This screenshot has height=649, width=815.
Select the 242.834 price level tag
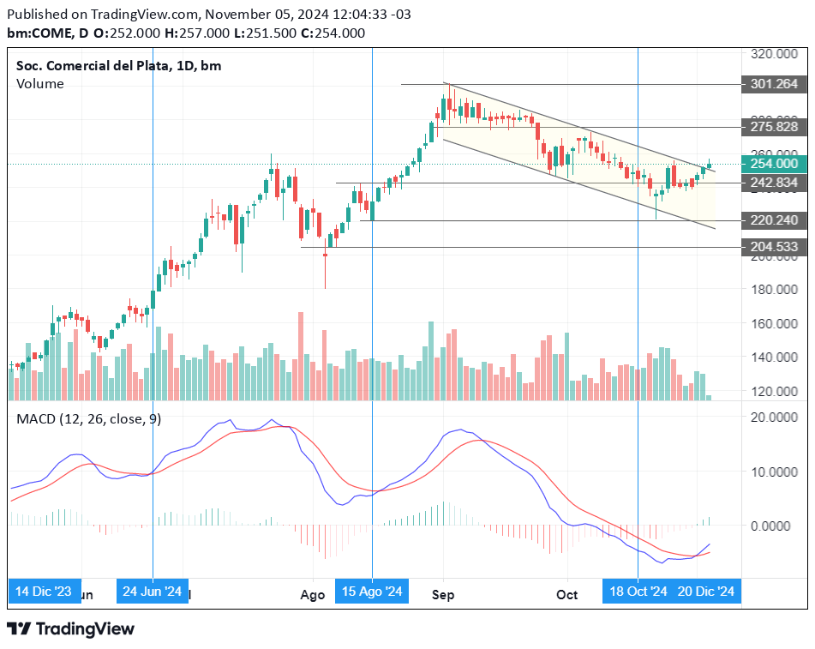pos(774,183)
